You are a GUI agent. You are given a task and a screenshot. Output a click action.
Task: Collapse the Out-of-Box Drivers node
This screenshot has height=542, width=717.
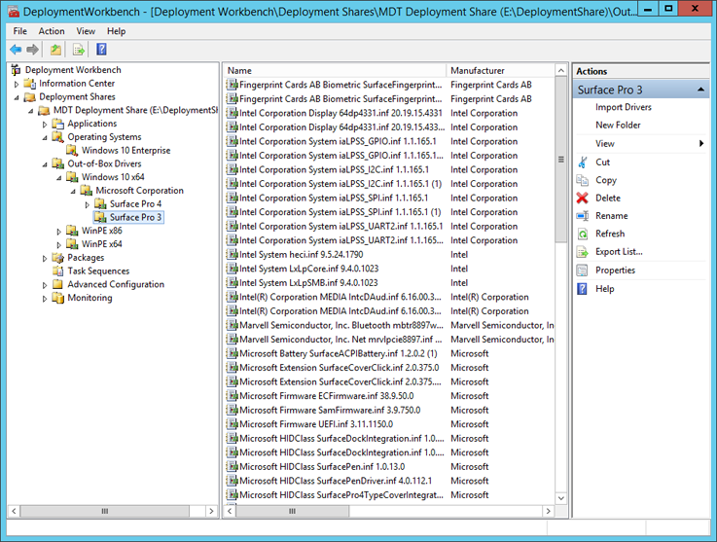[x=45, y=164]
